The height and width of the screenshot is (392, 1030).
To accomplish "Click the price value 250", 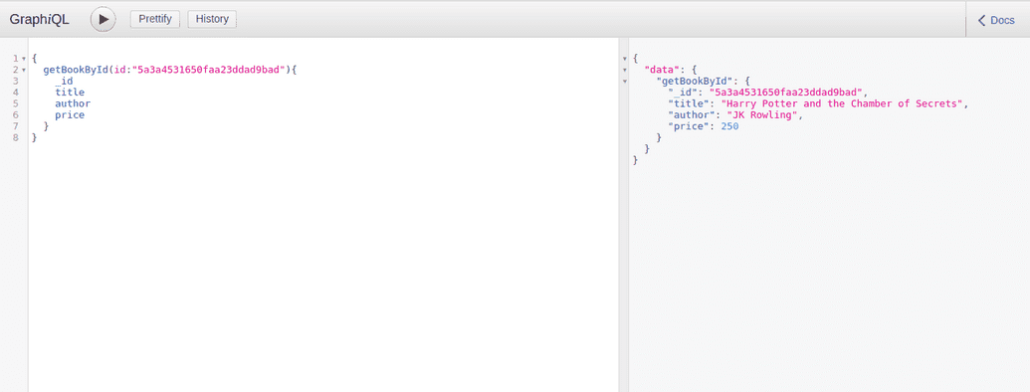I will pyautogui.click(x=729, y=126).
